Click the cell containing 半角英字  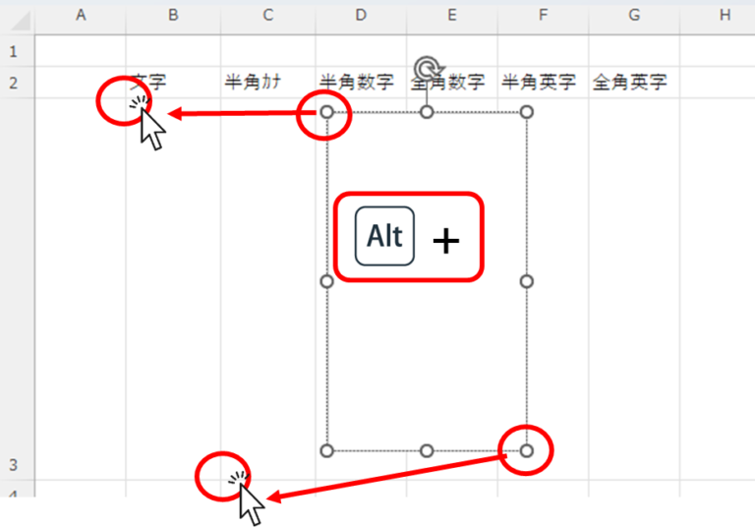(543, 83)
